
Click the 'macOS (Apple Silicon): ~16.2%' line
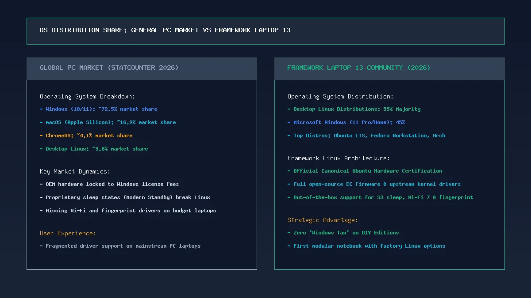108,122
